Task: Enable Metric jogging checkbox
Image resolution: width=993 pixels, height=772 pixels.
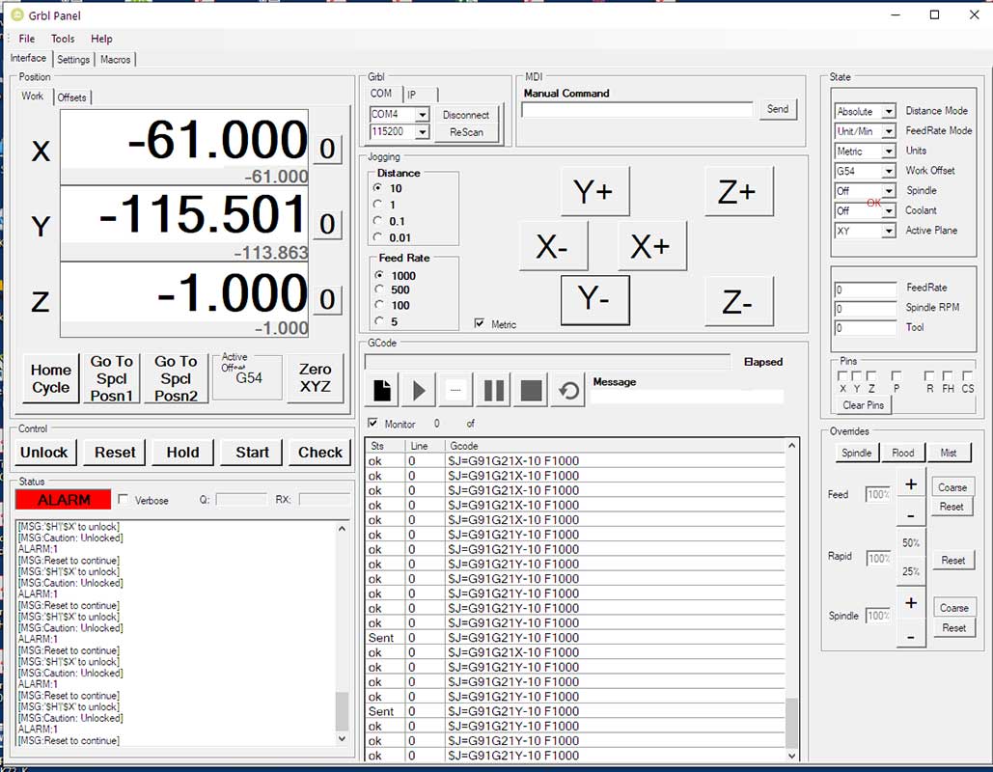Action: pyautogui.click(x=480, y=324)
